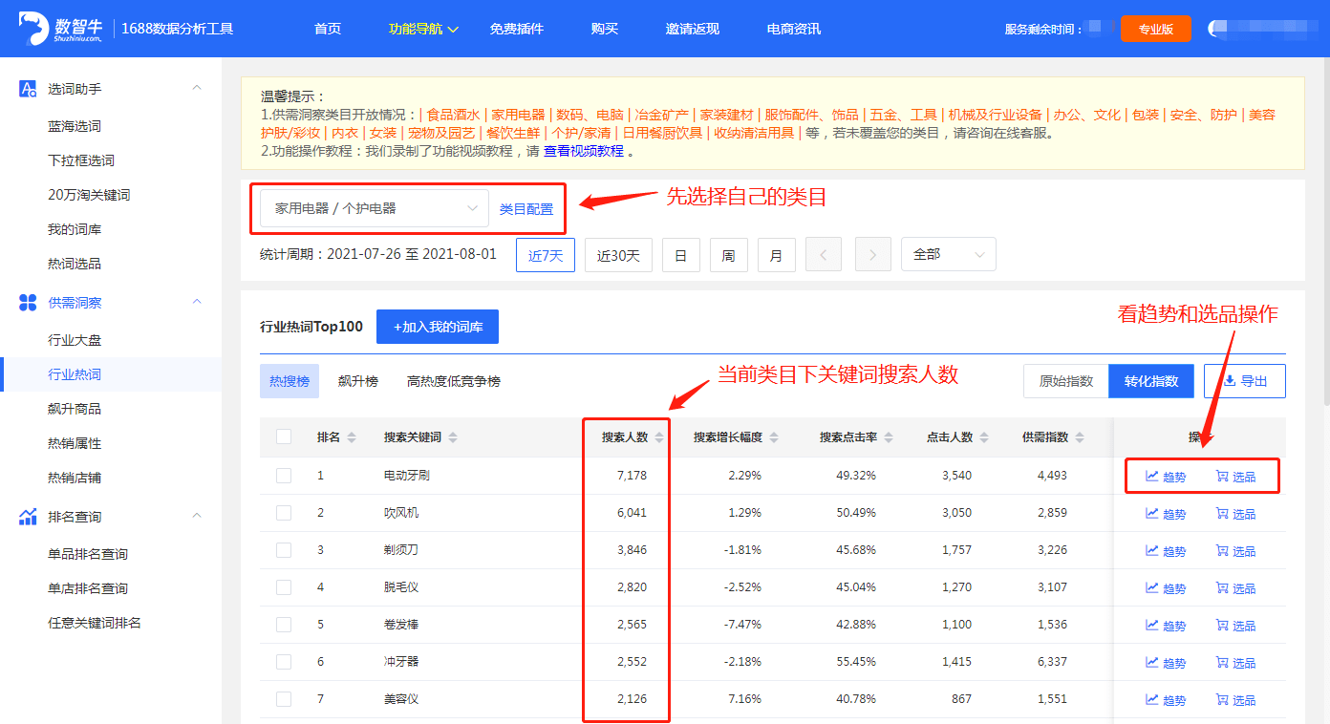Viewport: 1330px width, 724px height.
Task: Click the previous period arrow button
Action: [824, 255]
